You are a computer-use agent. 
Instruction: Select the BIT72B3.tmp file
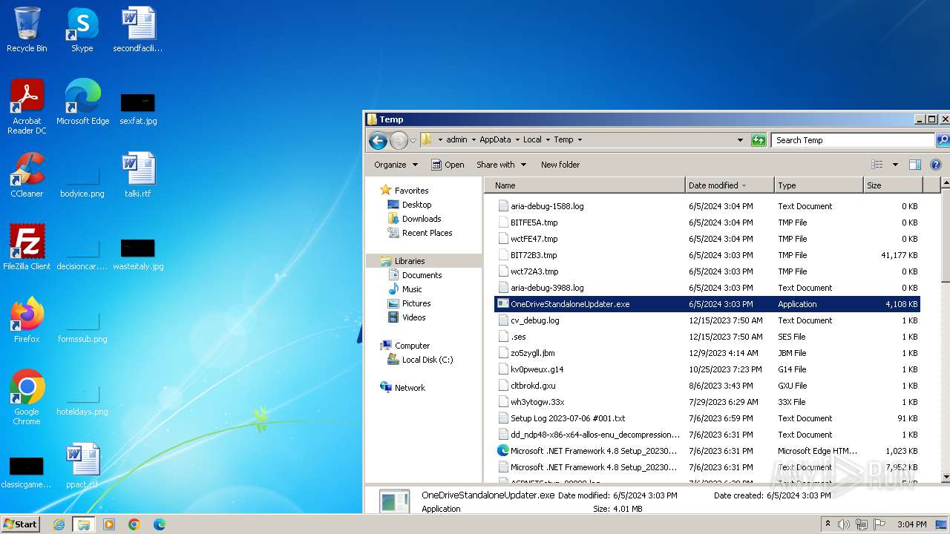(707, 255)
